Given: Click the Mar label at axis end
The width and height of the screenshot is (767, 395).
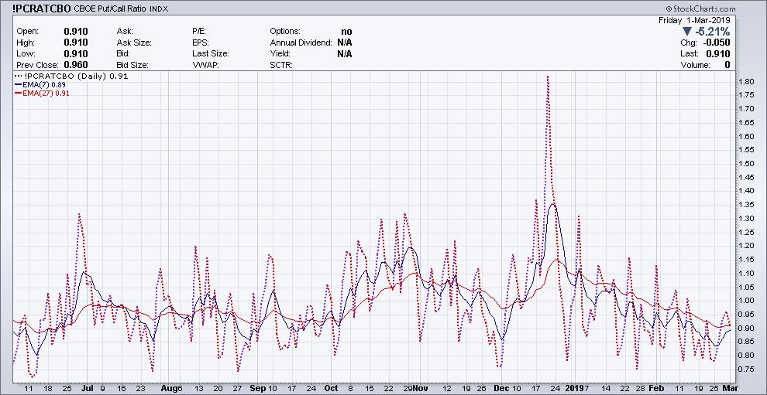Looking at the screenshot, I should pos(728,388).
